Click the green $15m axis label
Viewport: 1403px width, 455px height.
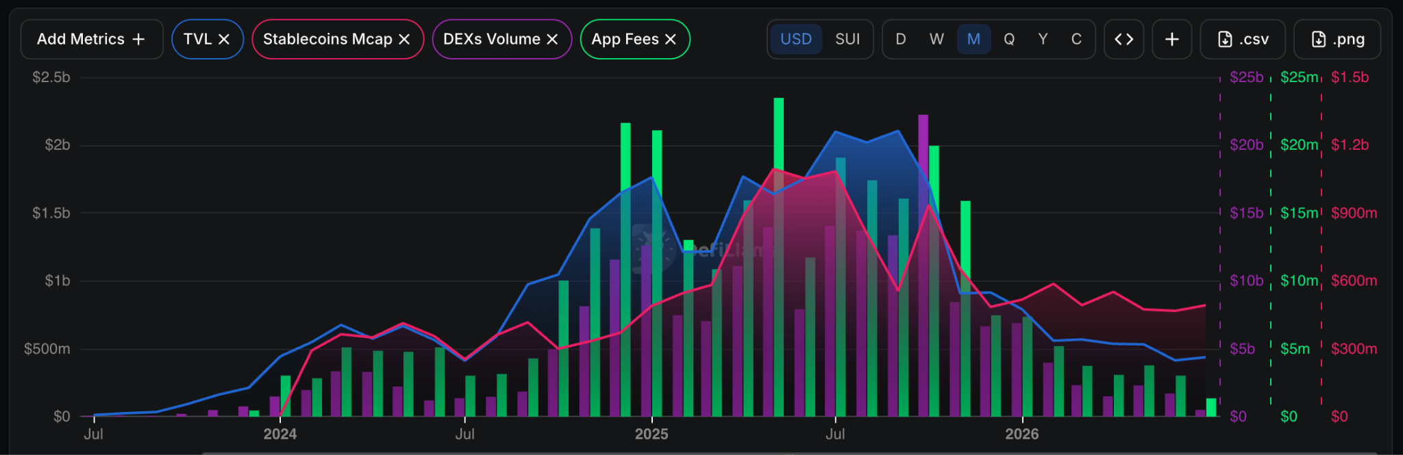pyautogui.click(x=1299, y=213)
